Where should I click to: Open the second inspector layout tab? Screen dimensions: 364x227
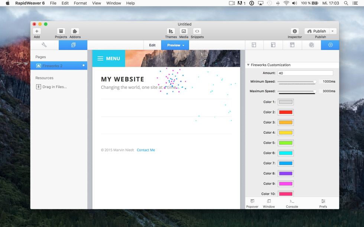pyautogui.click(x=273, y=45)
